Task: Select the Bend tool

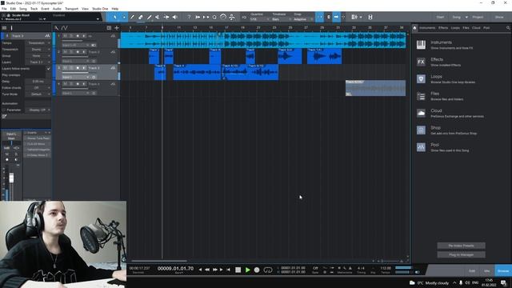Action: [166, 17]
